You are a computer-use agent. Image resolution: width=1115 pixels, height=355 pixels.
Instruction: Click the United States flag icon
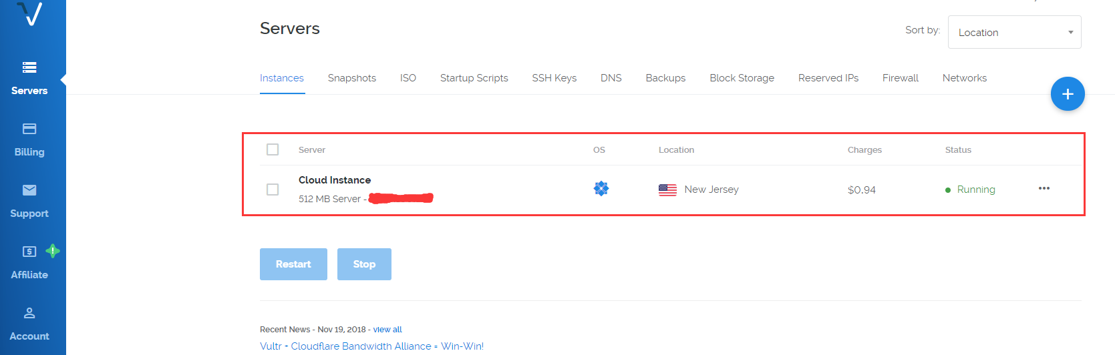(x=667, y=190)
